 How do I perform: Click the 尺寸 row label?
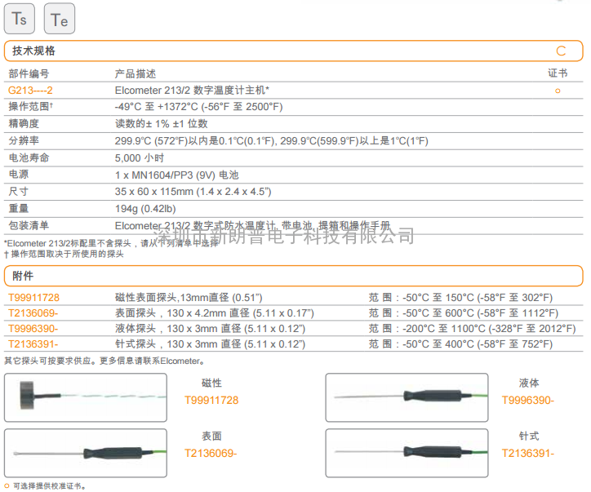(x=19, y=192)
